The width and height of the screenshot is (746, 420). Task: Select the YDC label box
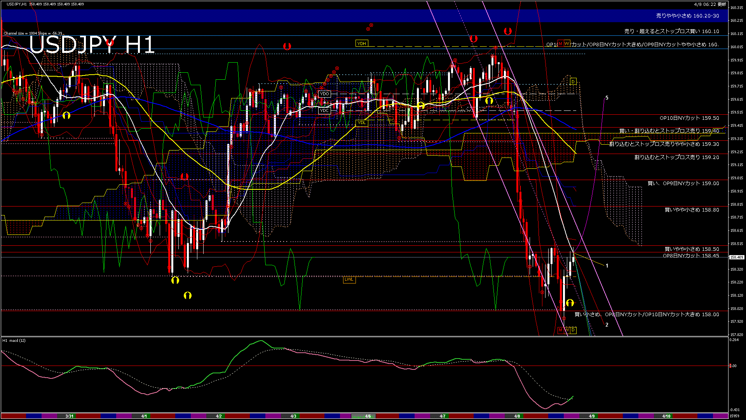pos(324,110)
